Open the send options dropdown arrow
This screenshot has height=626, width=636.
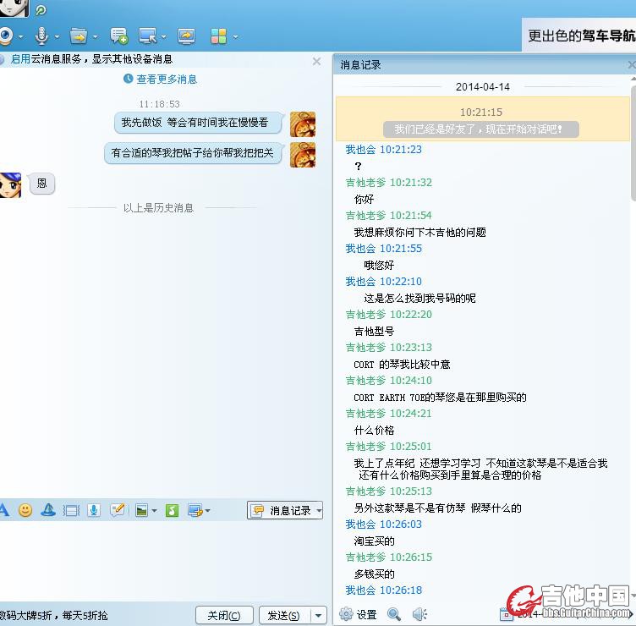click(x=318, y=615)
